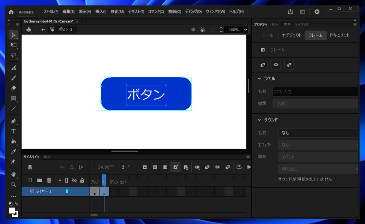365x224 pixels.
Task: Toggle lock all layers
Action: (x=82, y=180)
